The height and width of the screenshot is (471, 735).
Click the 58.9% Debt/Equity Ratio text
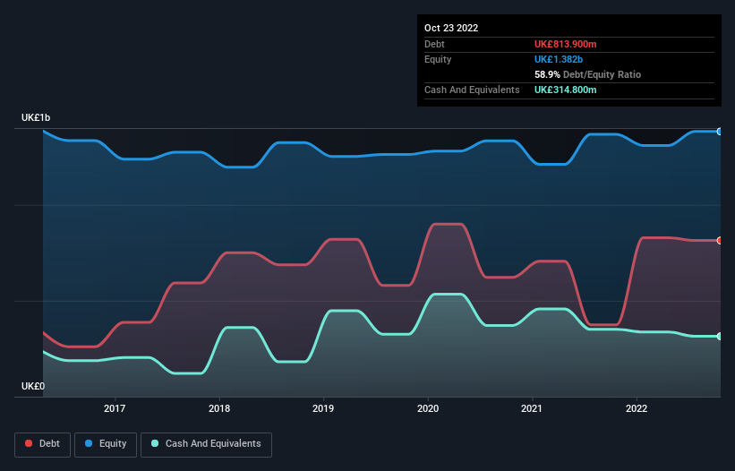587,74
